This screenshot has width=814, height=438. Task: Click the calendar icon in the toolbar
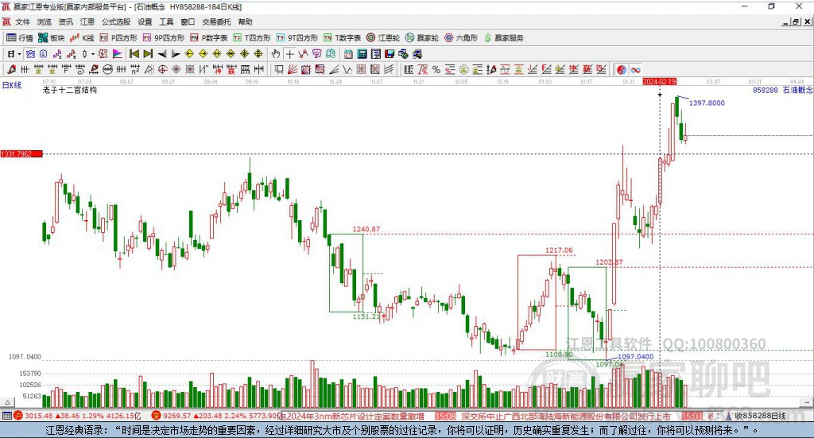click(x=348, y=54)
